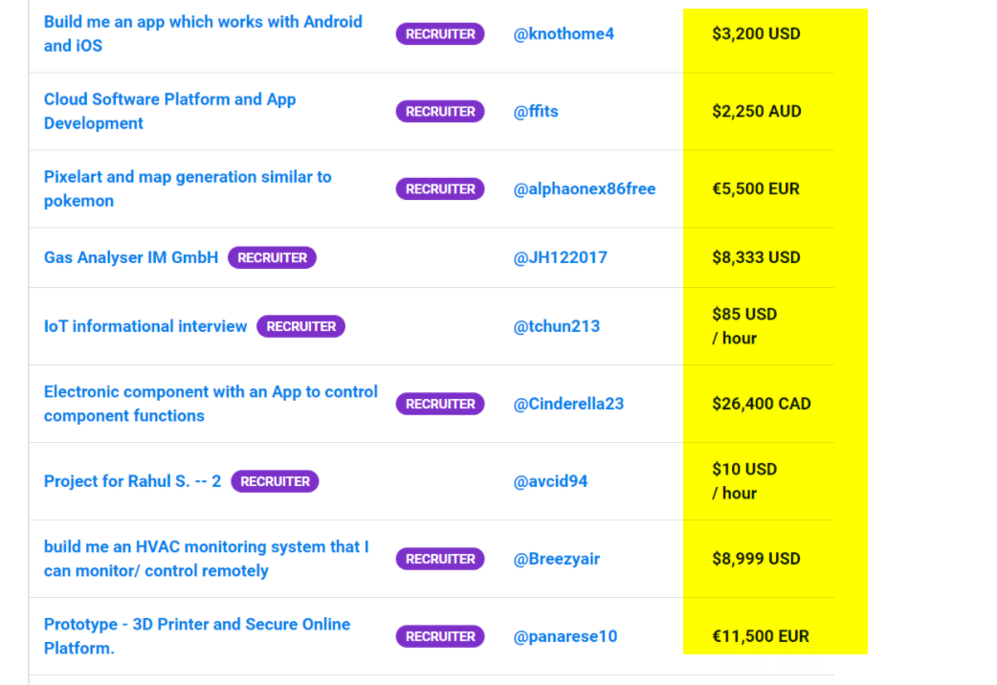Open Prototype - 3D Printer project link
The height and width of the screenshot is (685, 997).
tap(197, 636)
